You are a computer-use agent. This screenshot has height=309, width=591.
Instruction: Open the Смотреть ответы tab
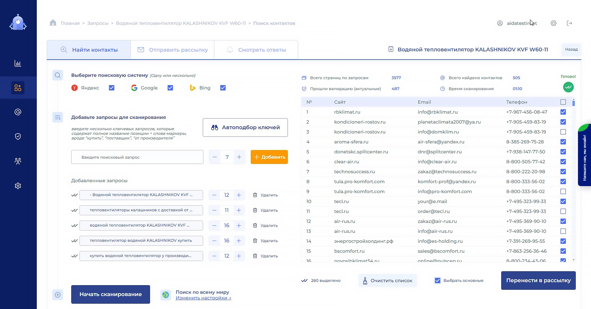256,50
